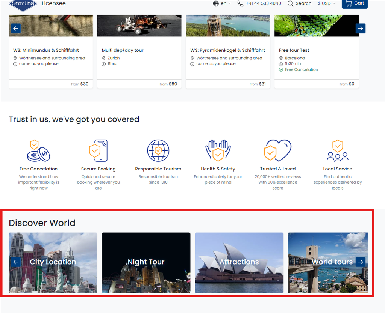This screenshot has width=385, height=313.
Task: Click next arrow on Discover World carousel
Action: [361, 262]
